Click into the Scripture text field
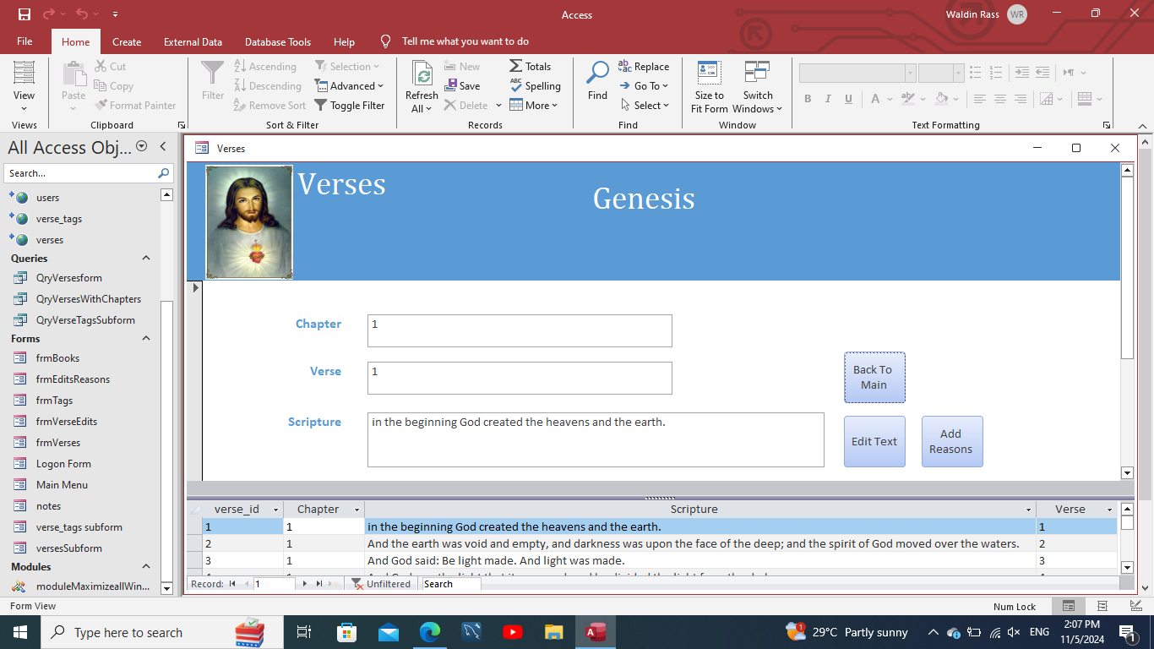The image size is (1154, 649). (595, 439)
